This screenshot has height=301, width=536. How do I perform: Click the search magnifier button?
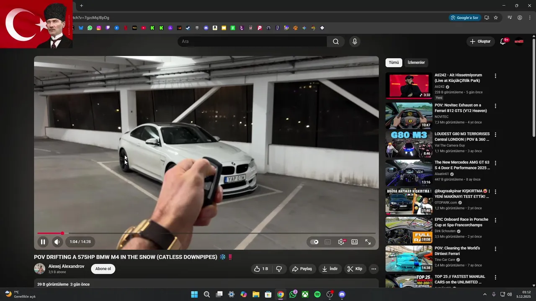coord(336,41)
